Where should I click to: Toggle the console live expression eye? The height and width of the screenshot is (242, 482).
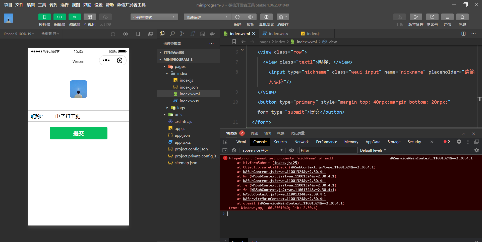click(291, 150)
